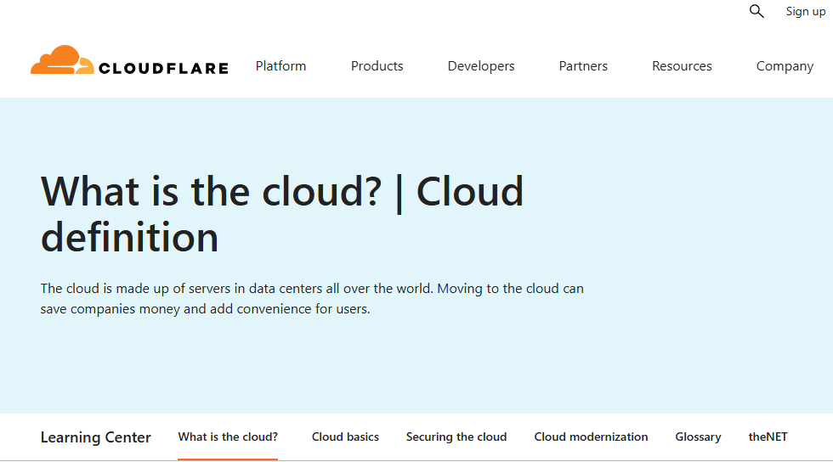Select the Cloud modernization tab
The image size is (833, 462).
pos(591,437)
